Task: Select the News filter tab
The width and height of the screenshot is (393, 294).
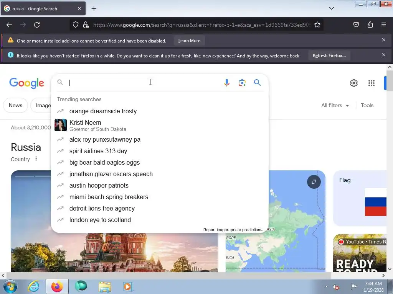Action: (15, 106)
